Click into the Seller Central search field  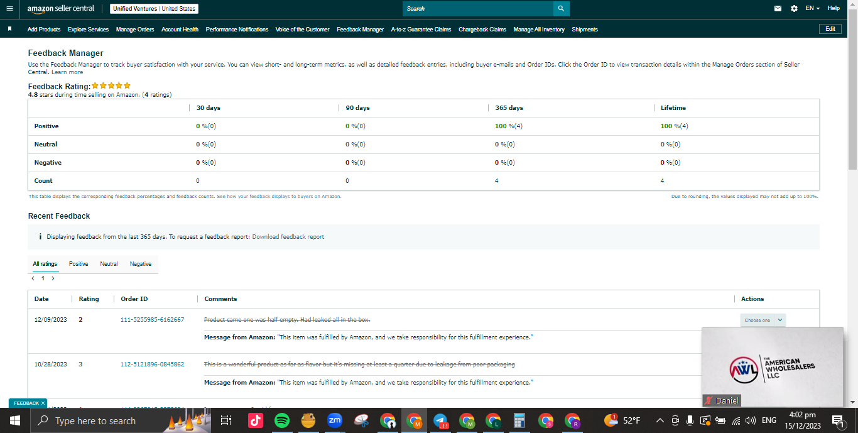[x=478, y=9]
